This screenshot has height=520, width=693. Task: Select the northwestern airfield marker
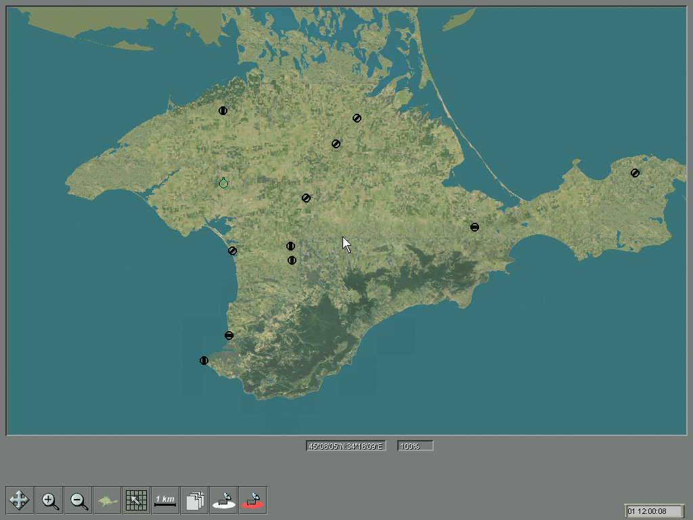pyautogui.click(x=223, y=111)
